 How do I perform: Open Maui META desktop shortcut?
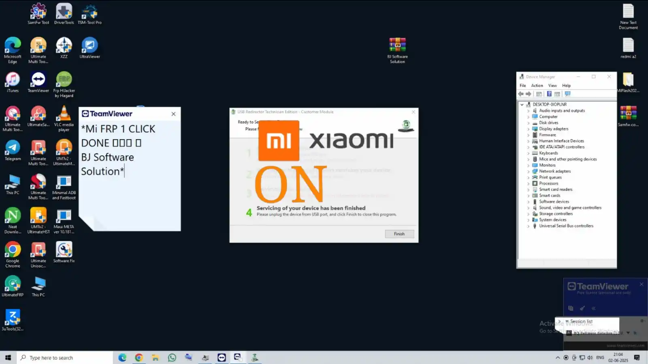tap(64, 221)
